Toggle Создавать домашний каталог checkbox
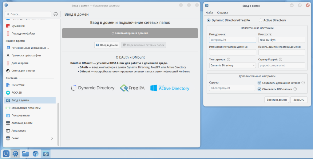Screen dimensions: 313x159 (259, 83)
